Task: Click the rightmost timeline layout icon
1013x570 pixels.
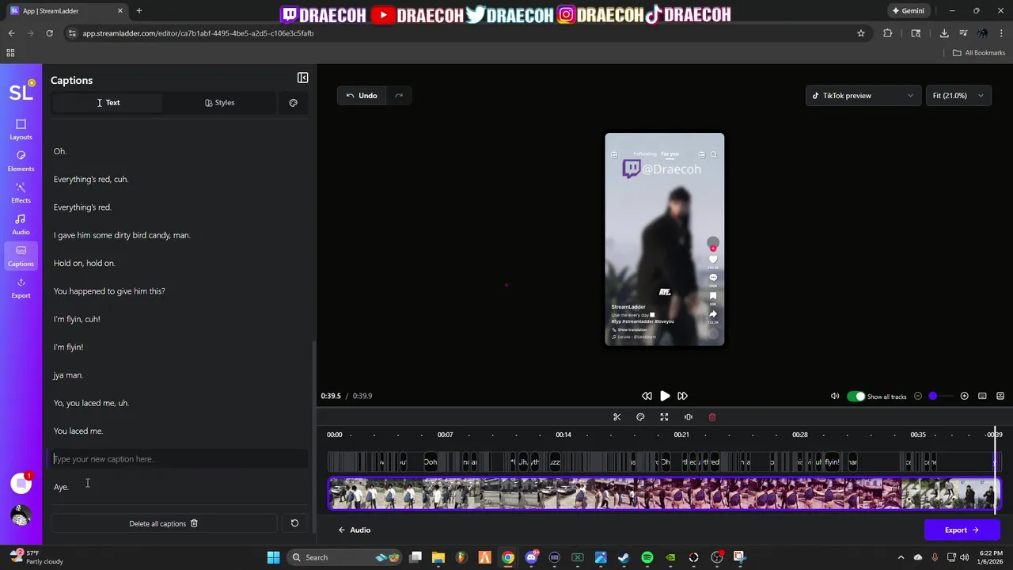Action: click(1000, 396)
